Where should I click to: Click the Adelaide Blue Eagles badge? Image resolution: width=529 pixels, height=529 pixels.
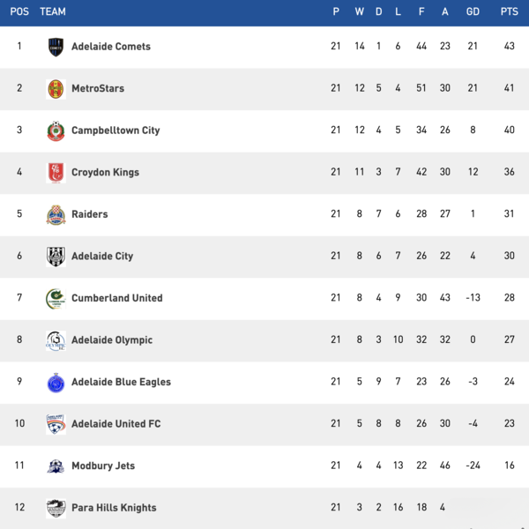tap(56, 382)
